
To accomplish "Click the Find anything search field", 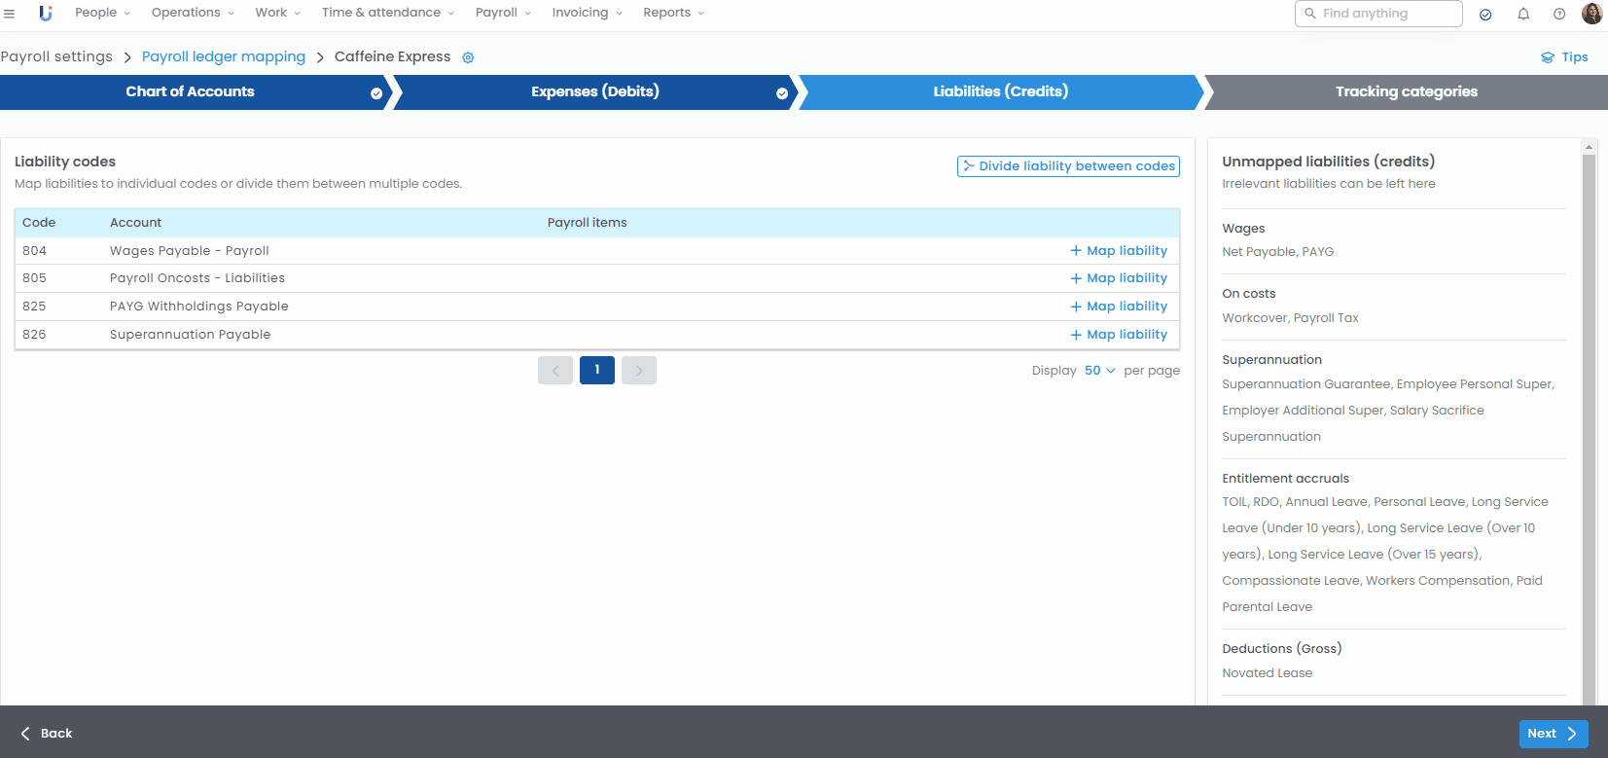I will [1378, 14].
